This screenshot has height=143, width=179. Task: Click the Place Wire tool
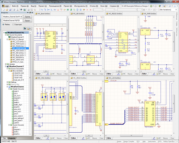click(42, 10)
